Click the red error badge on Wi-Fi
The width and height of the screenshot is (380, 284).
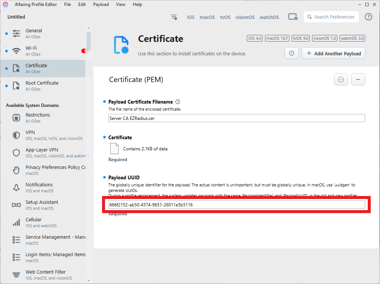pos(83,51)
